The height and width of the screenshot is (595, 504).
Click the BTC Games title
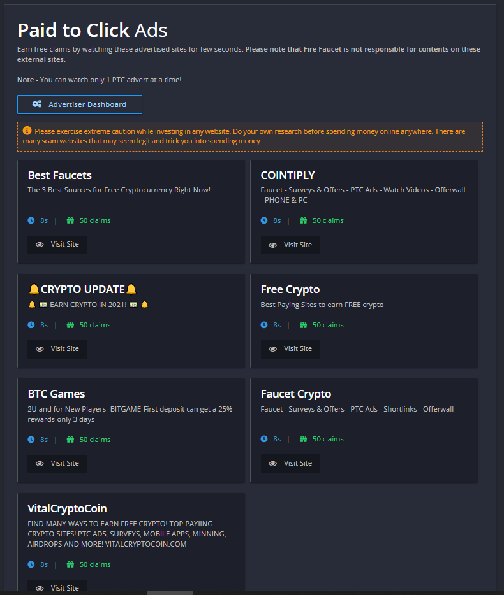tap(56, 394)
